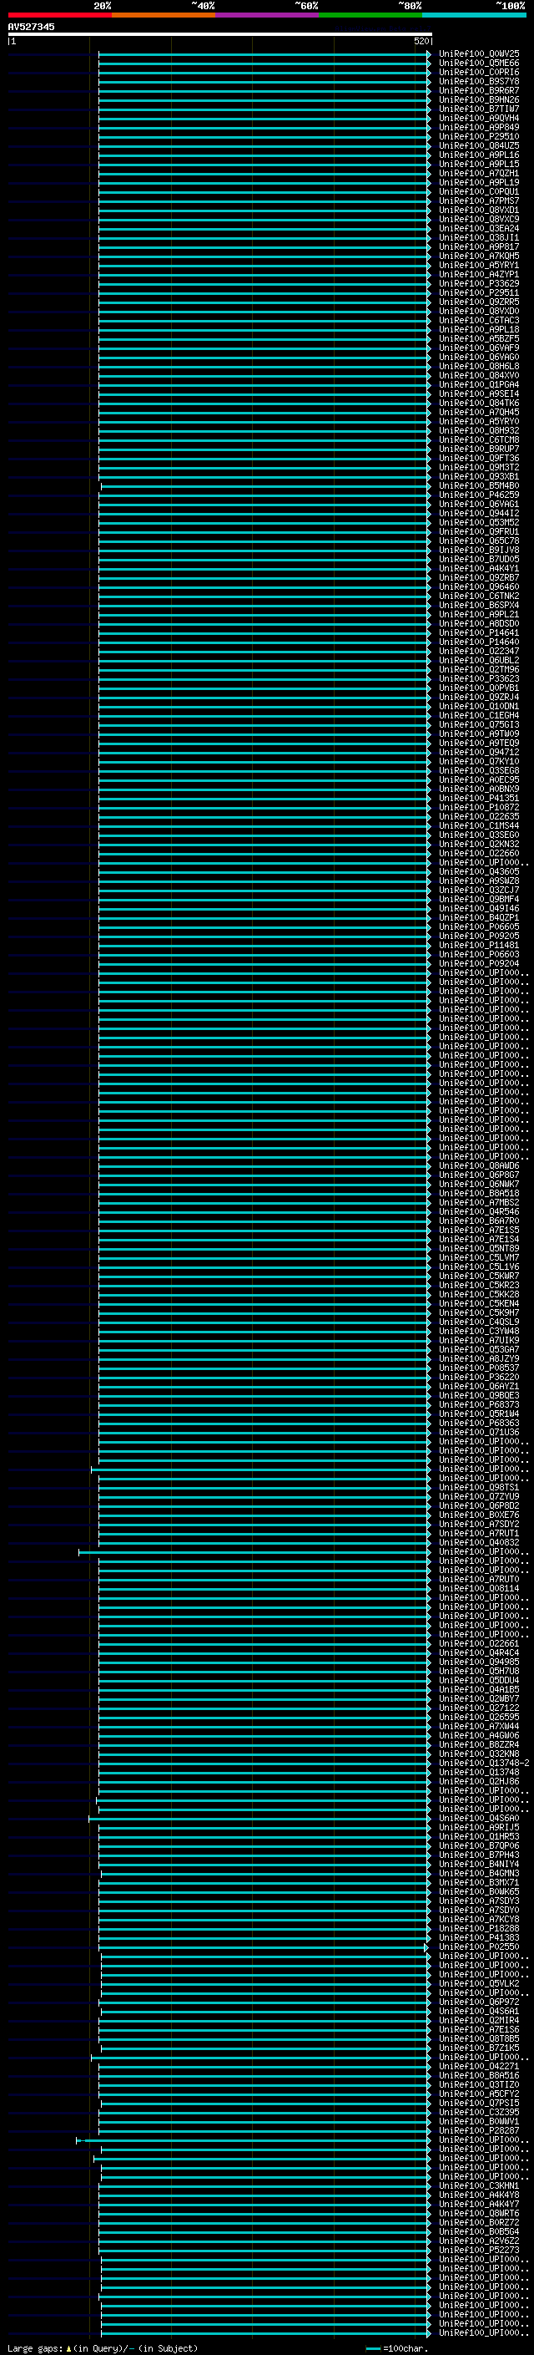This screenshot has width=534, height=2355.
Task: Click hit label UniRef100_Q43605
Action: 479,871
